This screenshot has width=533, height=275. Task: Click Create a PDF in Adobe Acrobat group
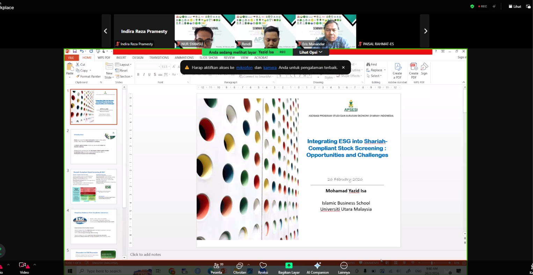click(x=397, y=71)
